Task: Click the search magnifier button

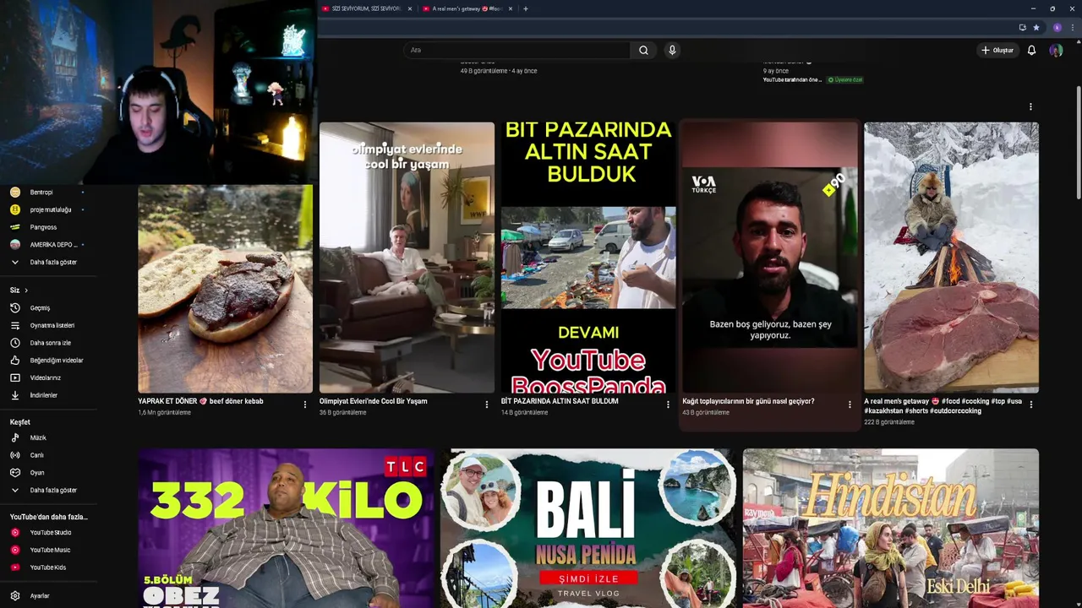Action: point(643,50)
